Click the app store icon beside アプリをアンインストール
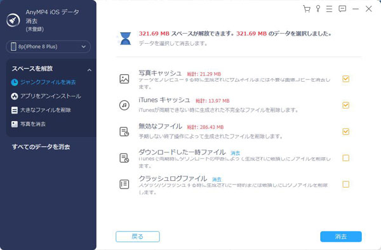 15,96
